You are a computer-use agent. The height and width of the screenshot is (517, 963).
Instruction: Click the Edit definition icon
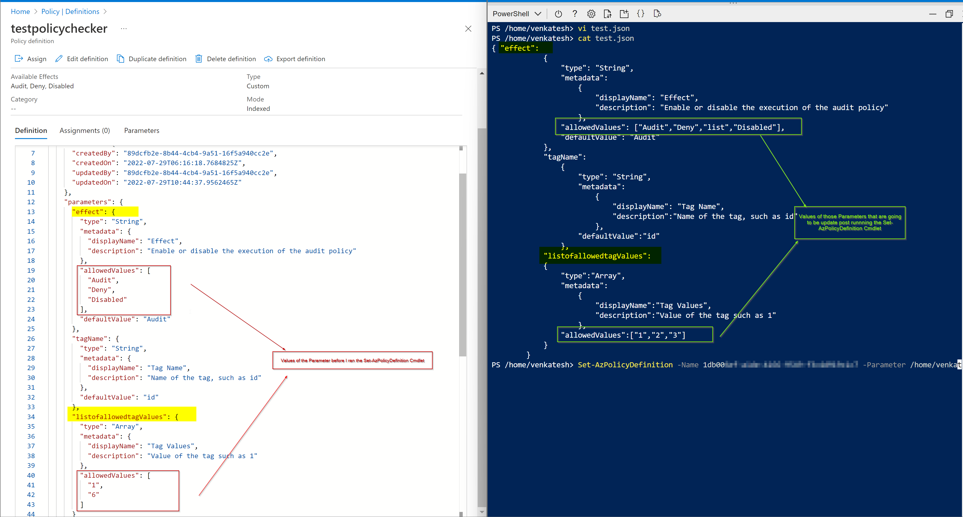pyautogui.click(x=59, y=59)
